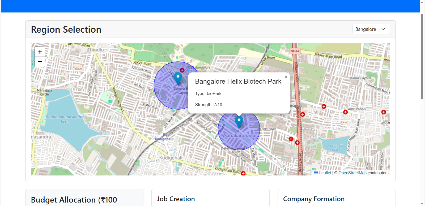Click the Doddabommasandra Kere lake label
425x206 pixels.
pos(65,119)
